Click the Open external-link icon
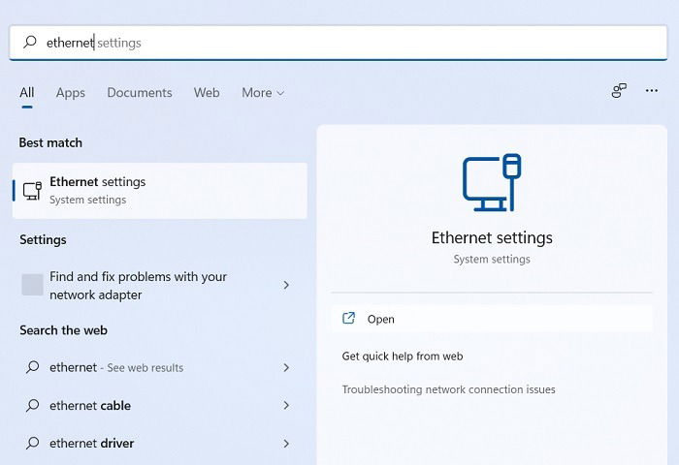Screen dimensions: 679x465 coord(348,319)
